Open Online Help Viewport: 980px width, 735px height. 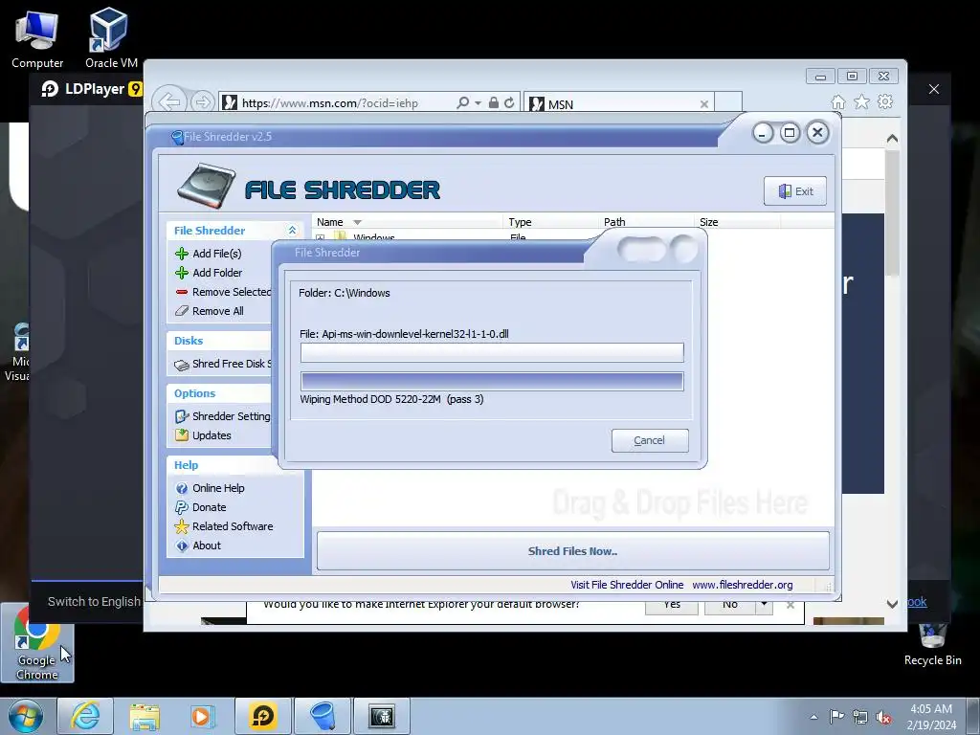click(210, 488)
